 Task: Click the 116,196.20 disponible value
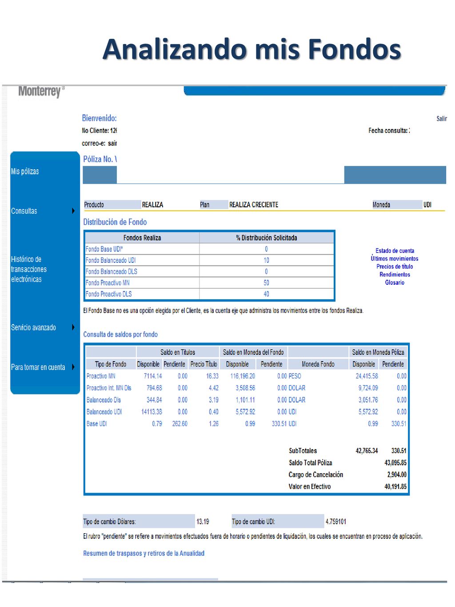(x=243, y=376)
